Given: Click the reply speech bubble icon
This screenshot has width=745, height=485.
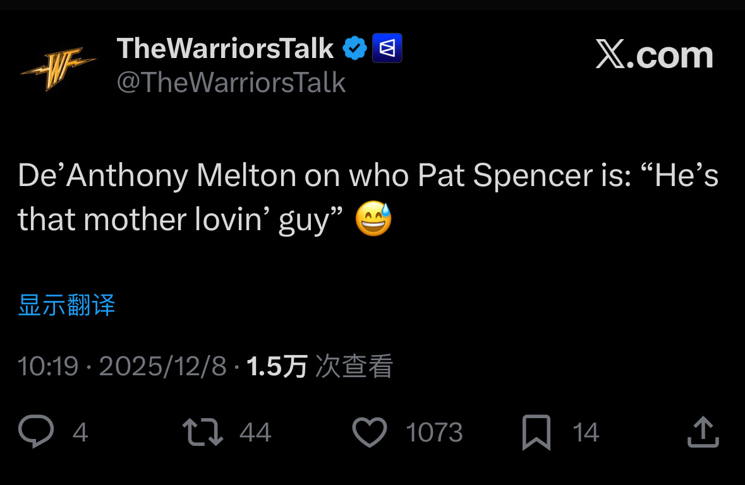Looking at the screenshot, I should 36,432.
